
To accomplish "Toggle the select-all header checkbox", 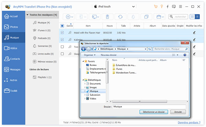I will click(62, 26).
